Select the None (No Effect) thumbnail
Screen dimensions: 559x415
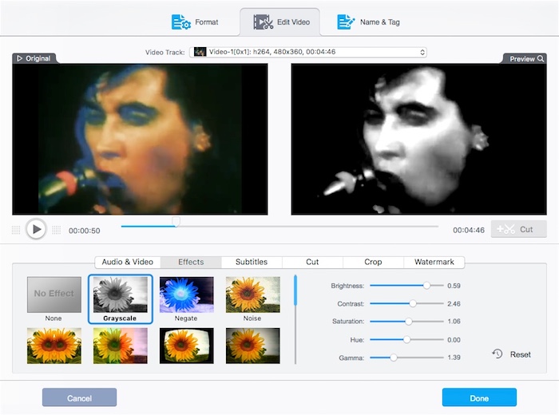point(54,294)
